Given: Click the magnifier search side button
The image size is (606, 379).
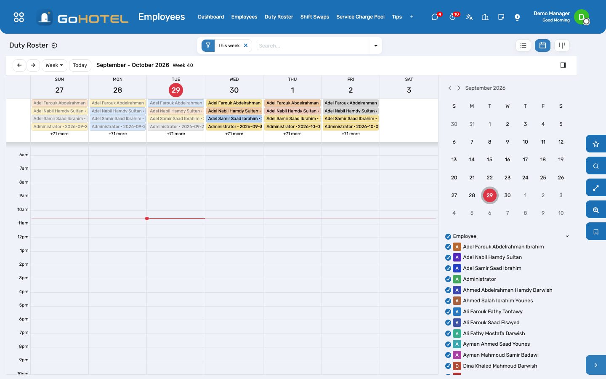Looking at the screenshot, I should 596,166.
